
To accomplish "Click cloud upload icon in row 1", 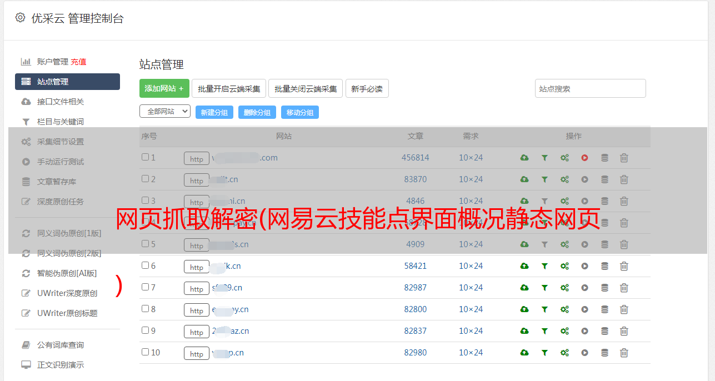I will (x=524, y=158).
